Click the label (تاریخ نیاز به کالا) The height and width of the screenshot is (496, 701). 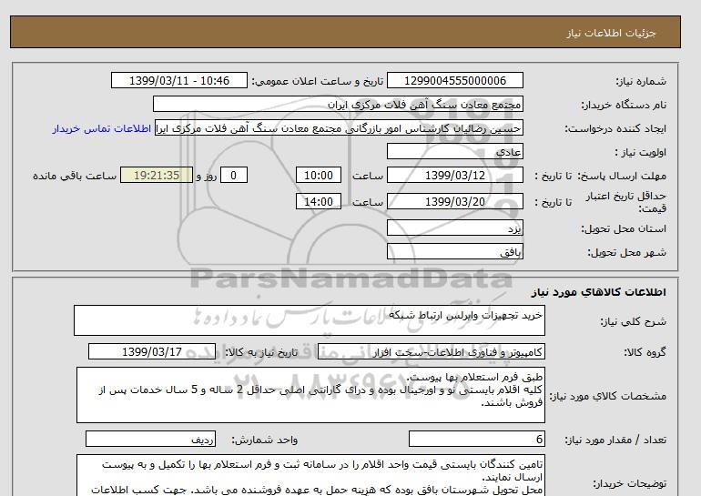tap(261, 352)
